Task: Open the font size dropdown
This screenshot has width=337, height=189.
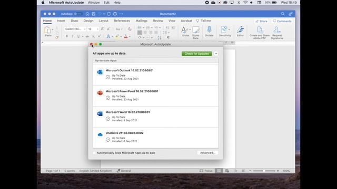Action: pyautogui.click(x=97, y=29)
